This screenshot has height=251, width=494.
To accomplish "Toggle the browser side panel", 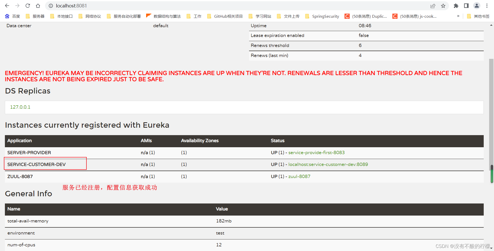I will [466, 6].
